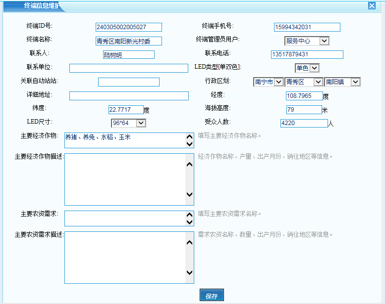Expand the 南阳镇 town dropdown
Image resolution: width=385 pixels, height=304 pixels.
342,82
